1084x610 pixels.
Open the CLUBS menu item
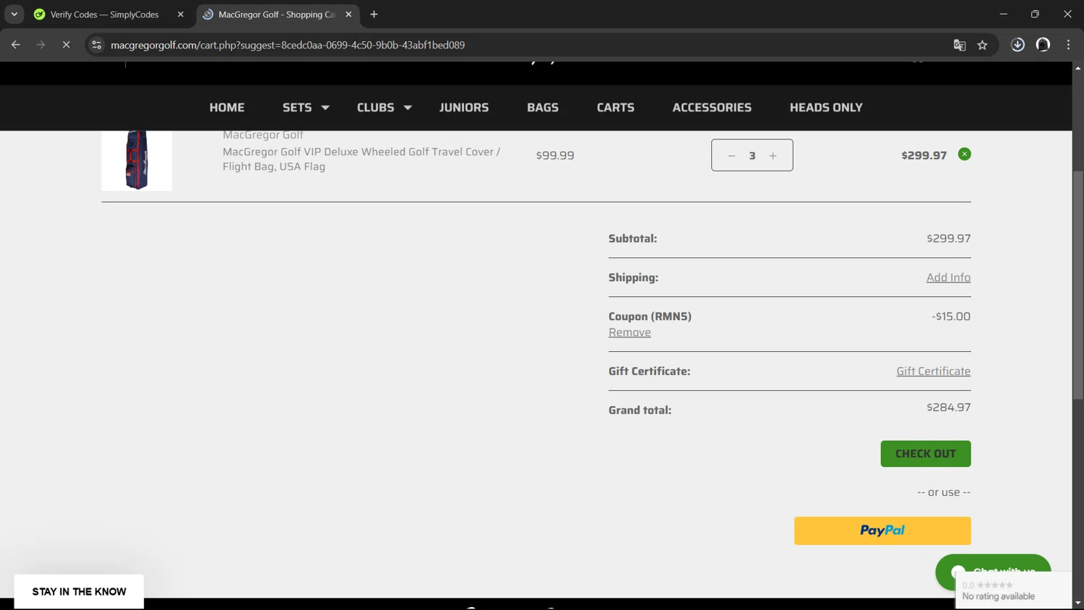click(375, 108)
